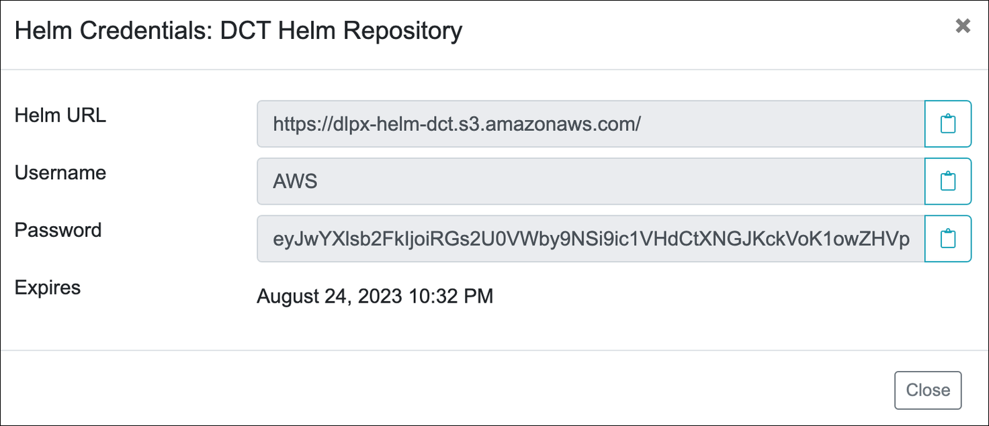Focus the Username input field
The width and height of the screenshot is (989, 426).
point(591,181)
